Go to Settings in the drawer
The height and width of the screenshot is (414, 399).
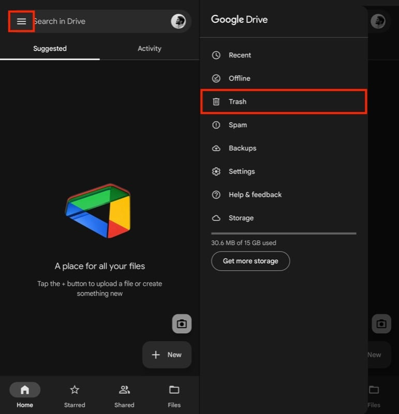(x=284, y=171)
